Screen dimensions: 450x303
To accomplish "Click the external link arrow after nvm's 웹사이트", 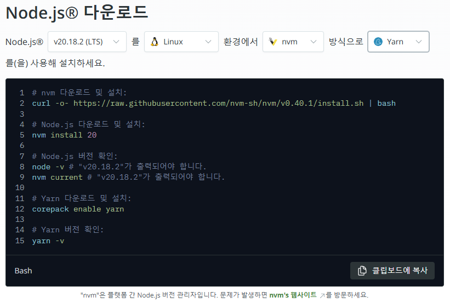I will (322, 295).
